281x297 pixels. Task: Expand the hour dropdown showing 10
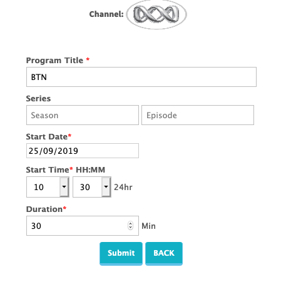tap(48, 187)
